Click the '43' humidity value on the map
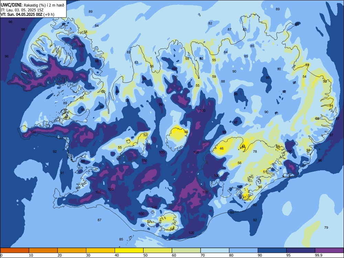The image size is (344, 258). (x=243, y=146)
